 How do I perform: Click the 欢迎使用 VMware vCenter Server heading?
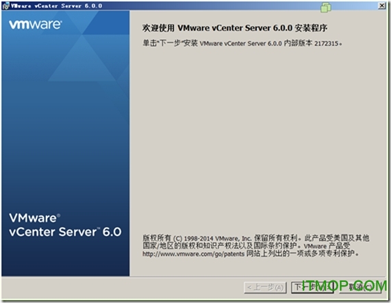tap(235, 28)
